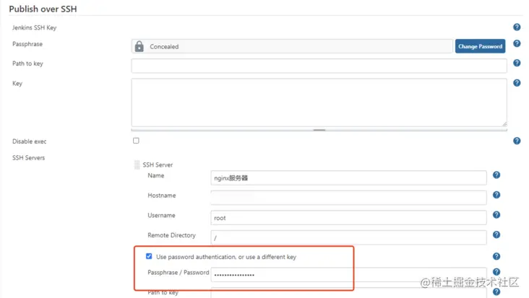Click the SSH Server section label

click(x=158, y=165)
